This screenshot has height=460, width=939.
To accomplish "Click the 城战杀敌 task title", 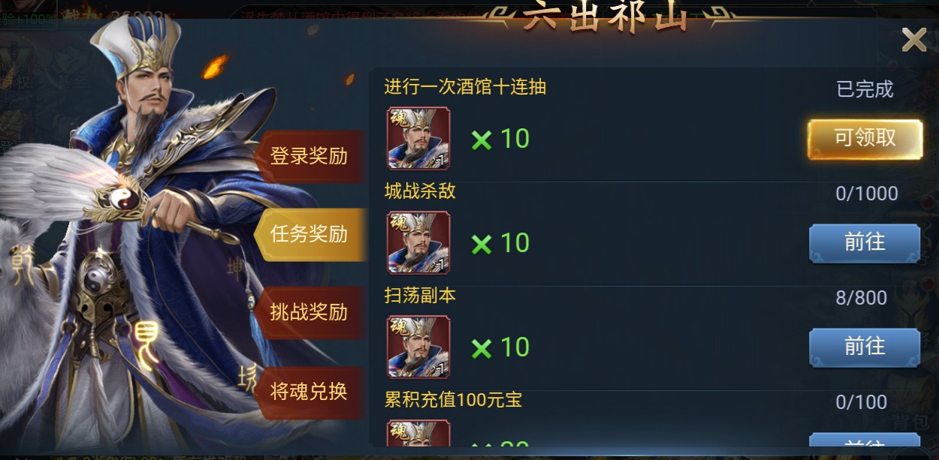I will click(420, 191).
